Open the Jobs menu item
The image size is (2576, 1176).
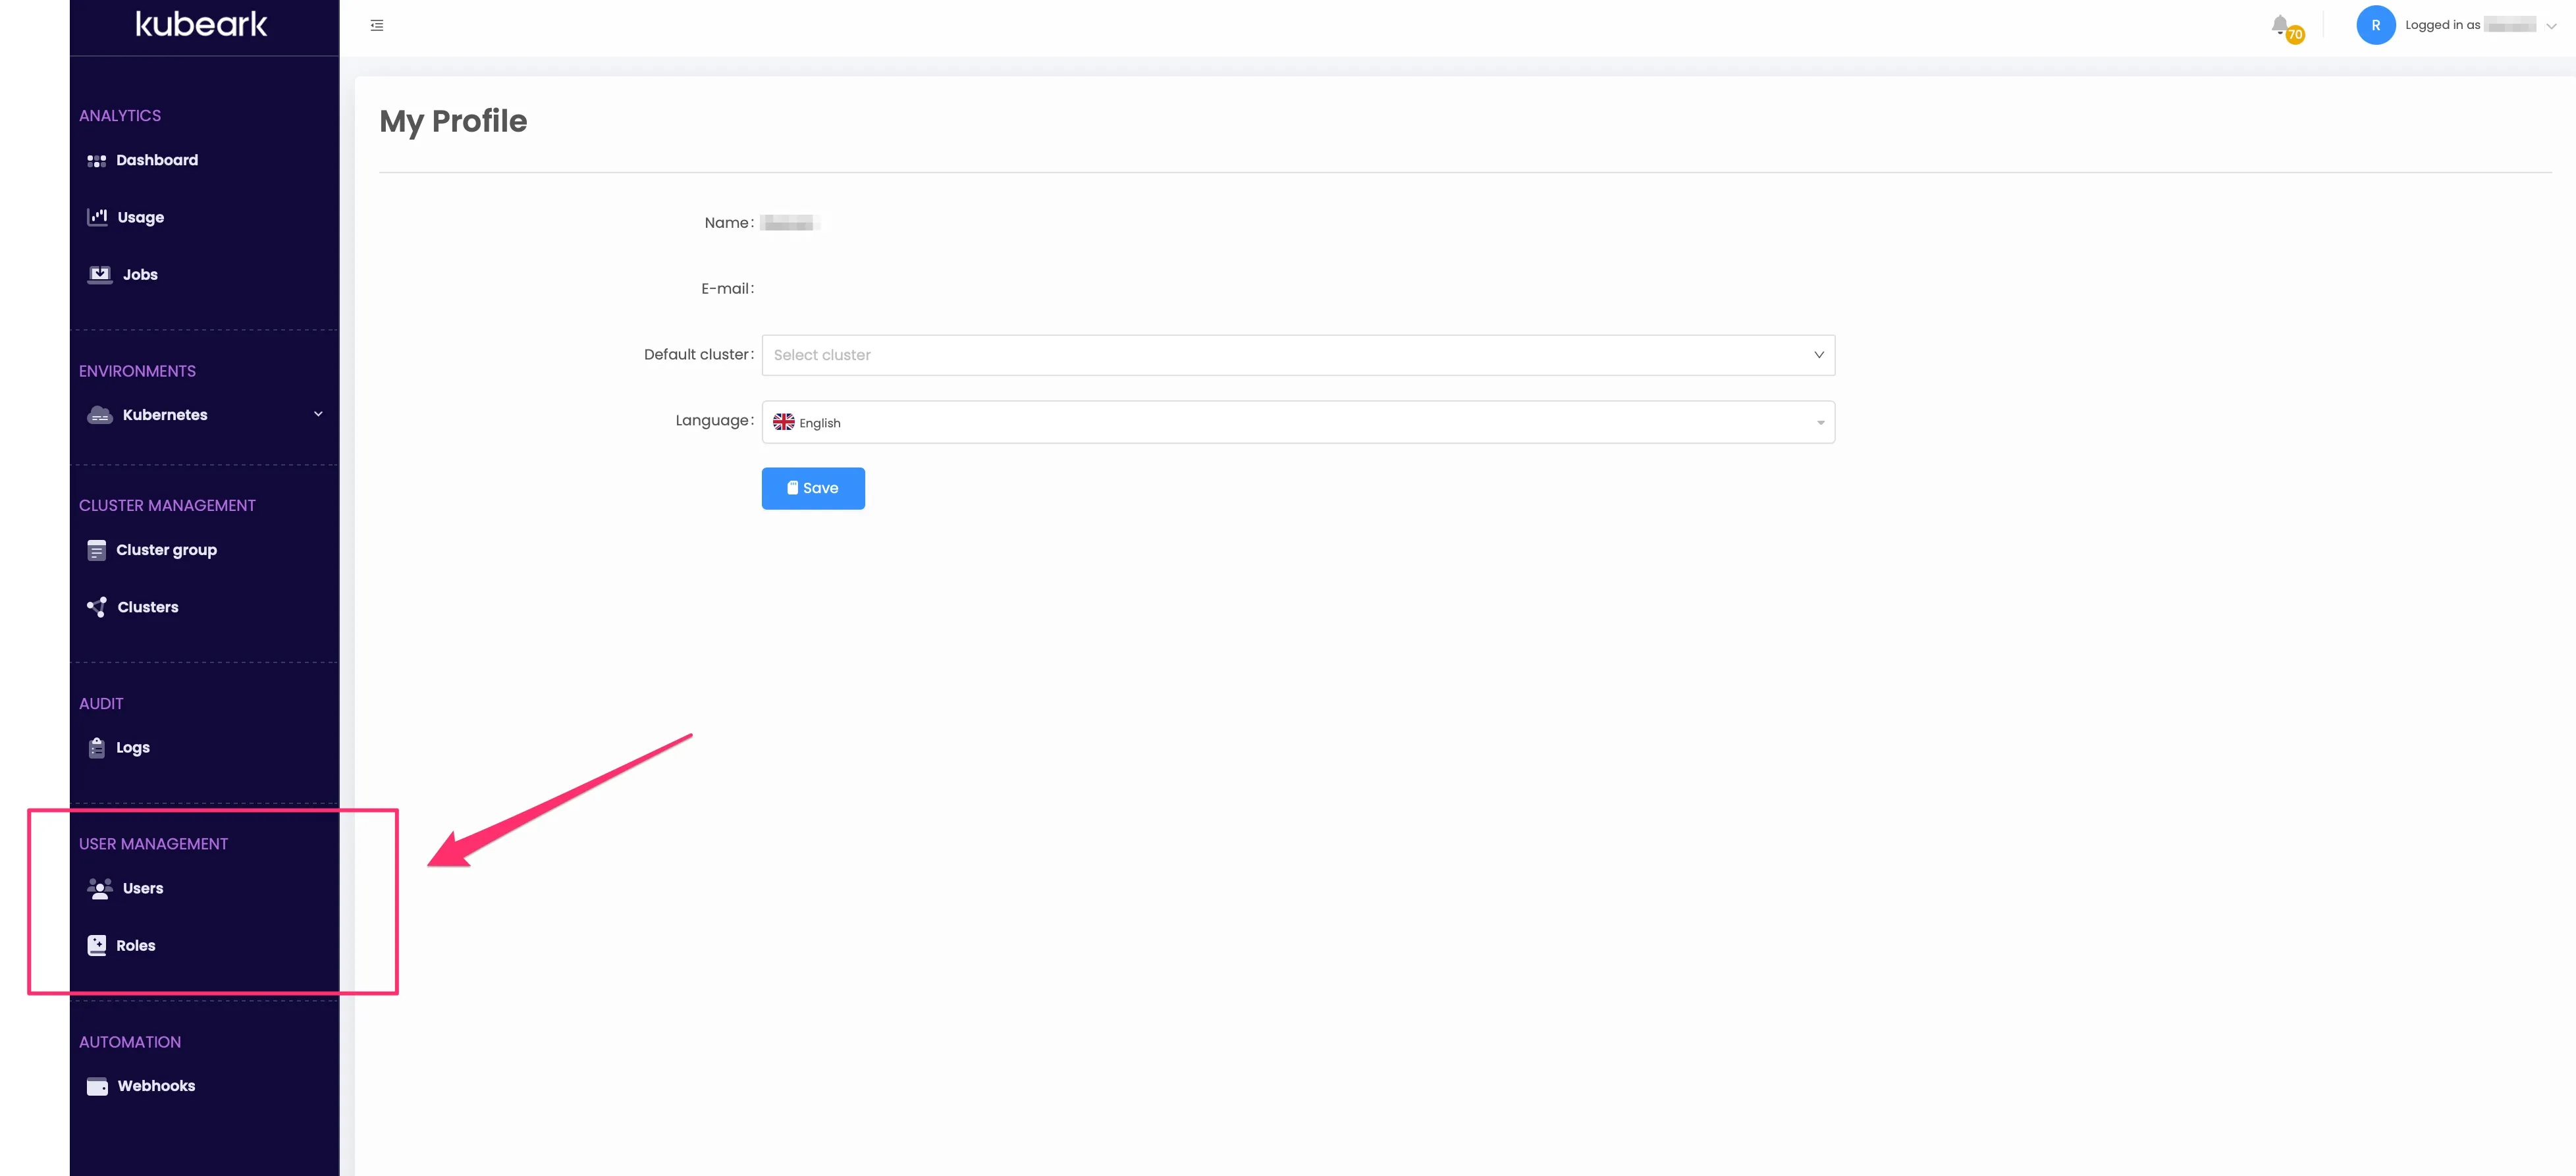pos(140,275)
